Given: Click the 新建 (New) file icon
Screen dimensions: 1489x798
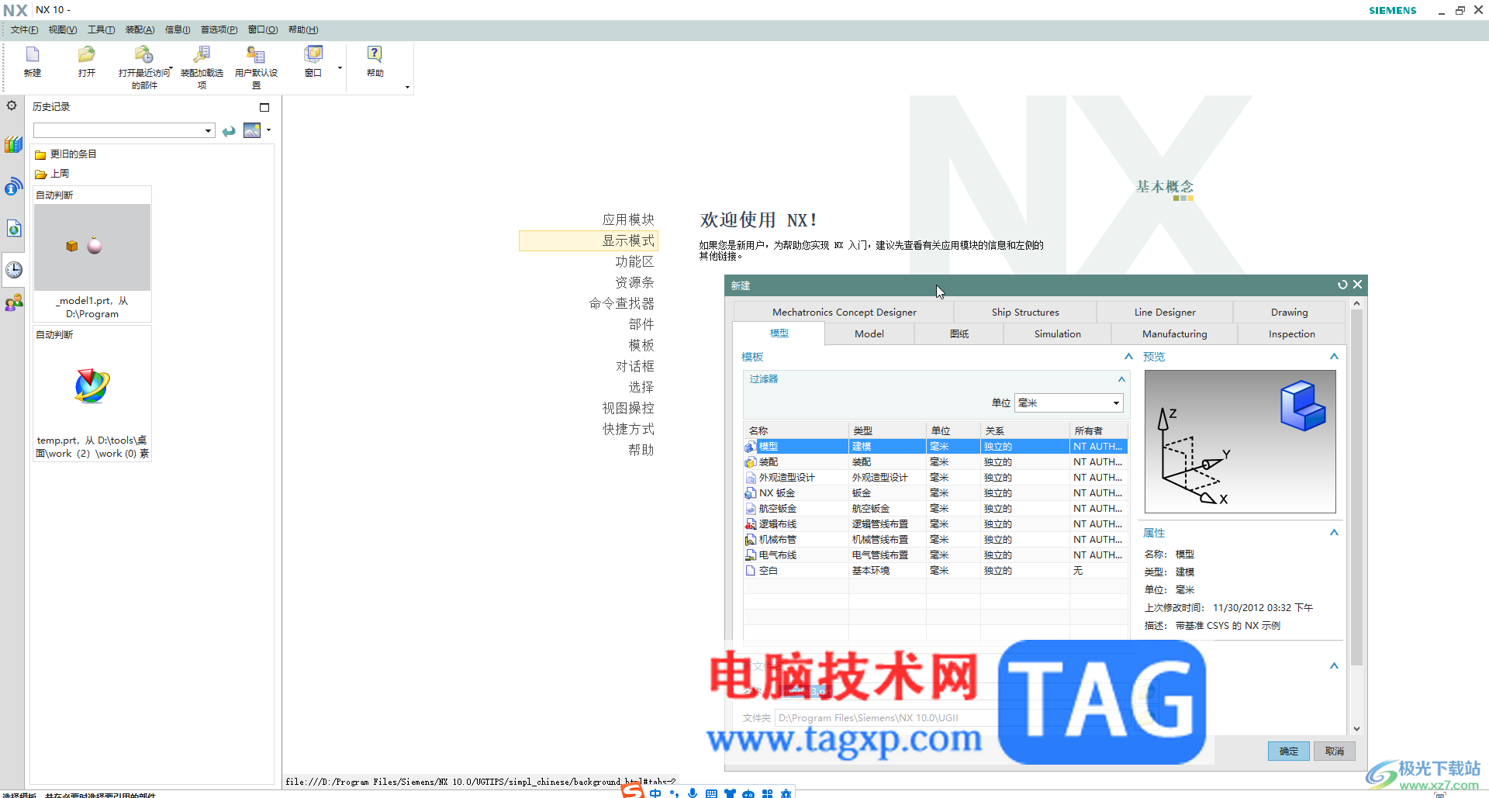Looking at the screenshot, I should tap(33, 54).
